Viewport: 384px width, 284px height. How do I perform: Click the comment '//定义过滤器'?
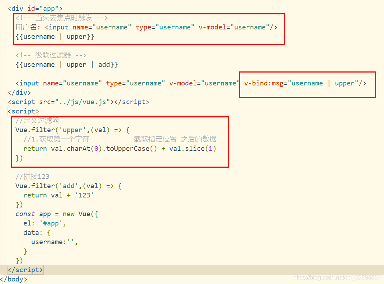(37, 120)
